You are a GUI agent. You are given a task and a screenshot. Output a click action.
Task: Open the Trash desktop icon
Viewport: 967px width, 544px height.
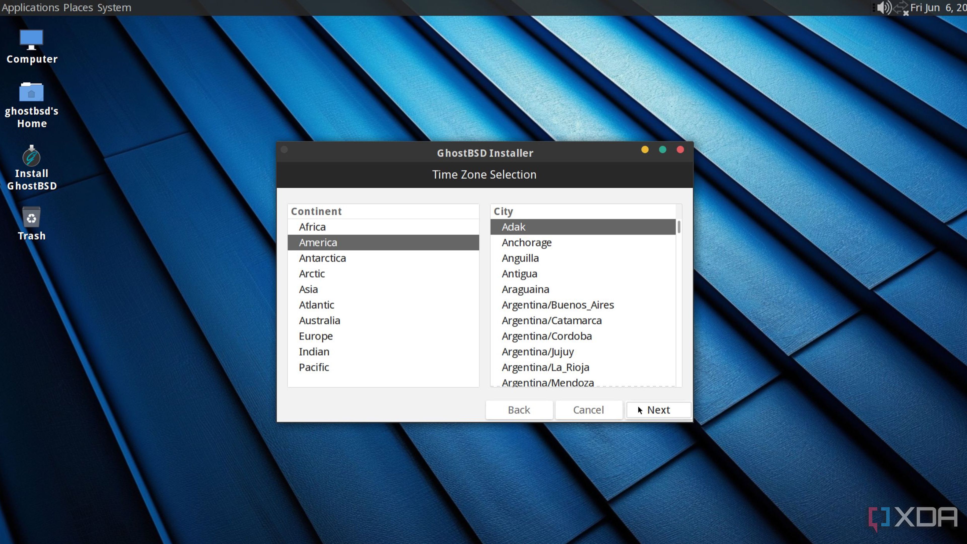click(x=31, y=218)
